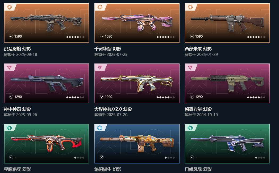The height and width of the screenshot is (173, 279).
Task: Open the 悠闲猫生 幻影 cat-themed weapon image
Action: (137, 143)
